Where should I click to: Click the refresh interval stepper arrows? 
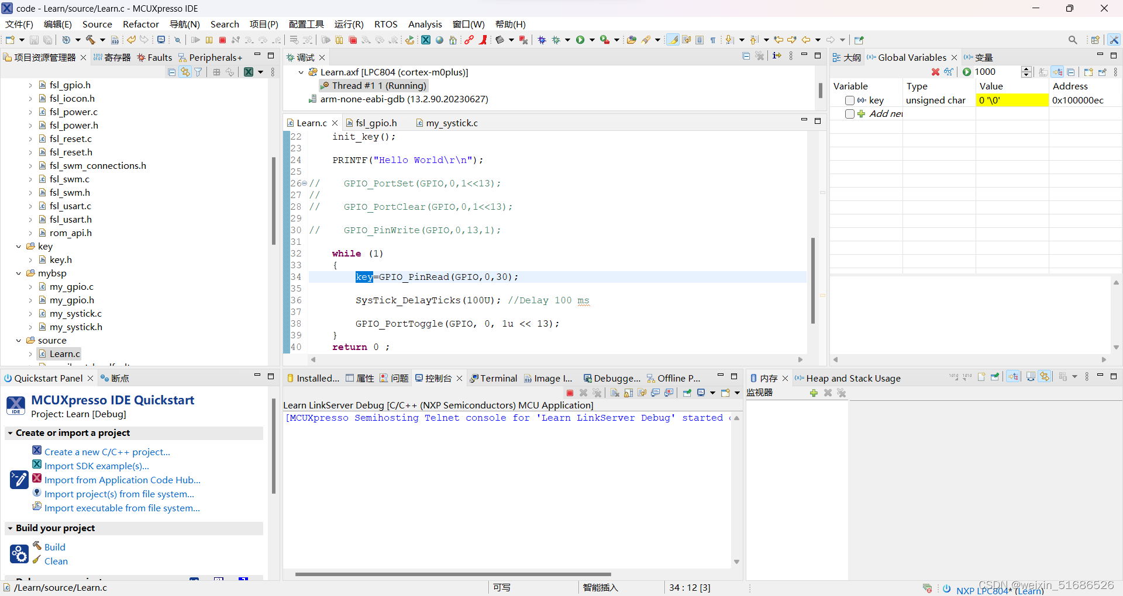click(x=1026, y=72)
